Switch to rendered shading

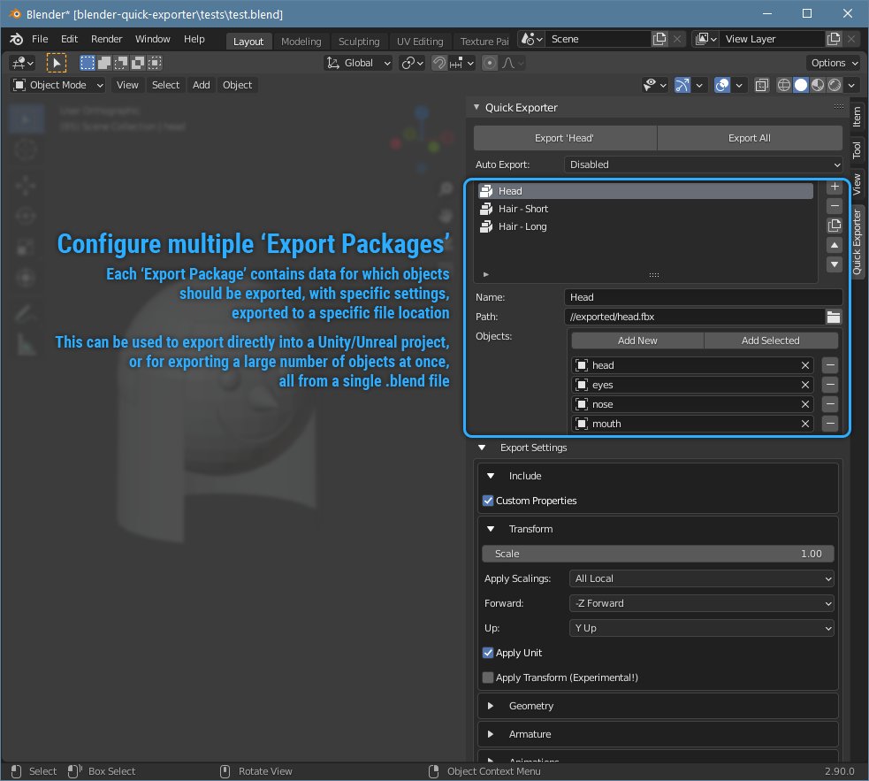point(835,86)
